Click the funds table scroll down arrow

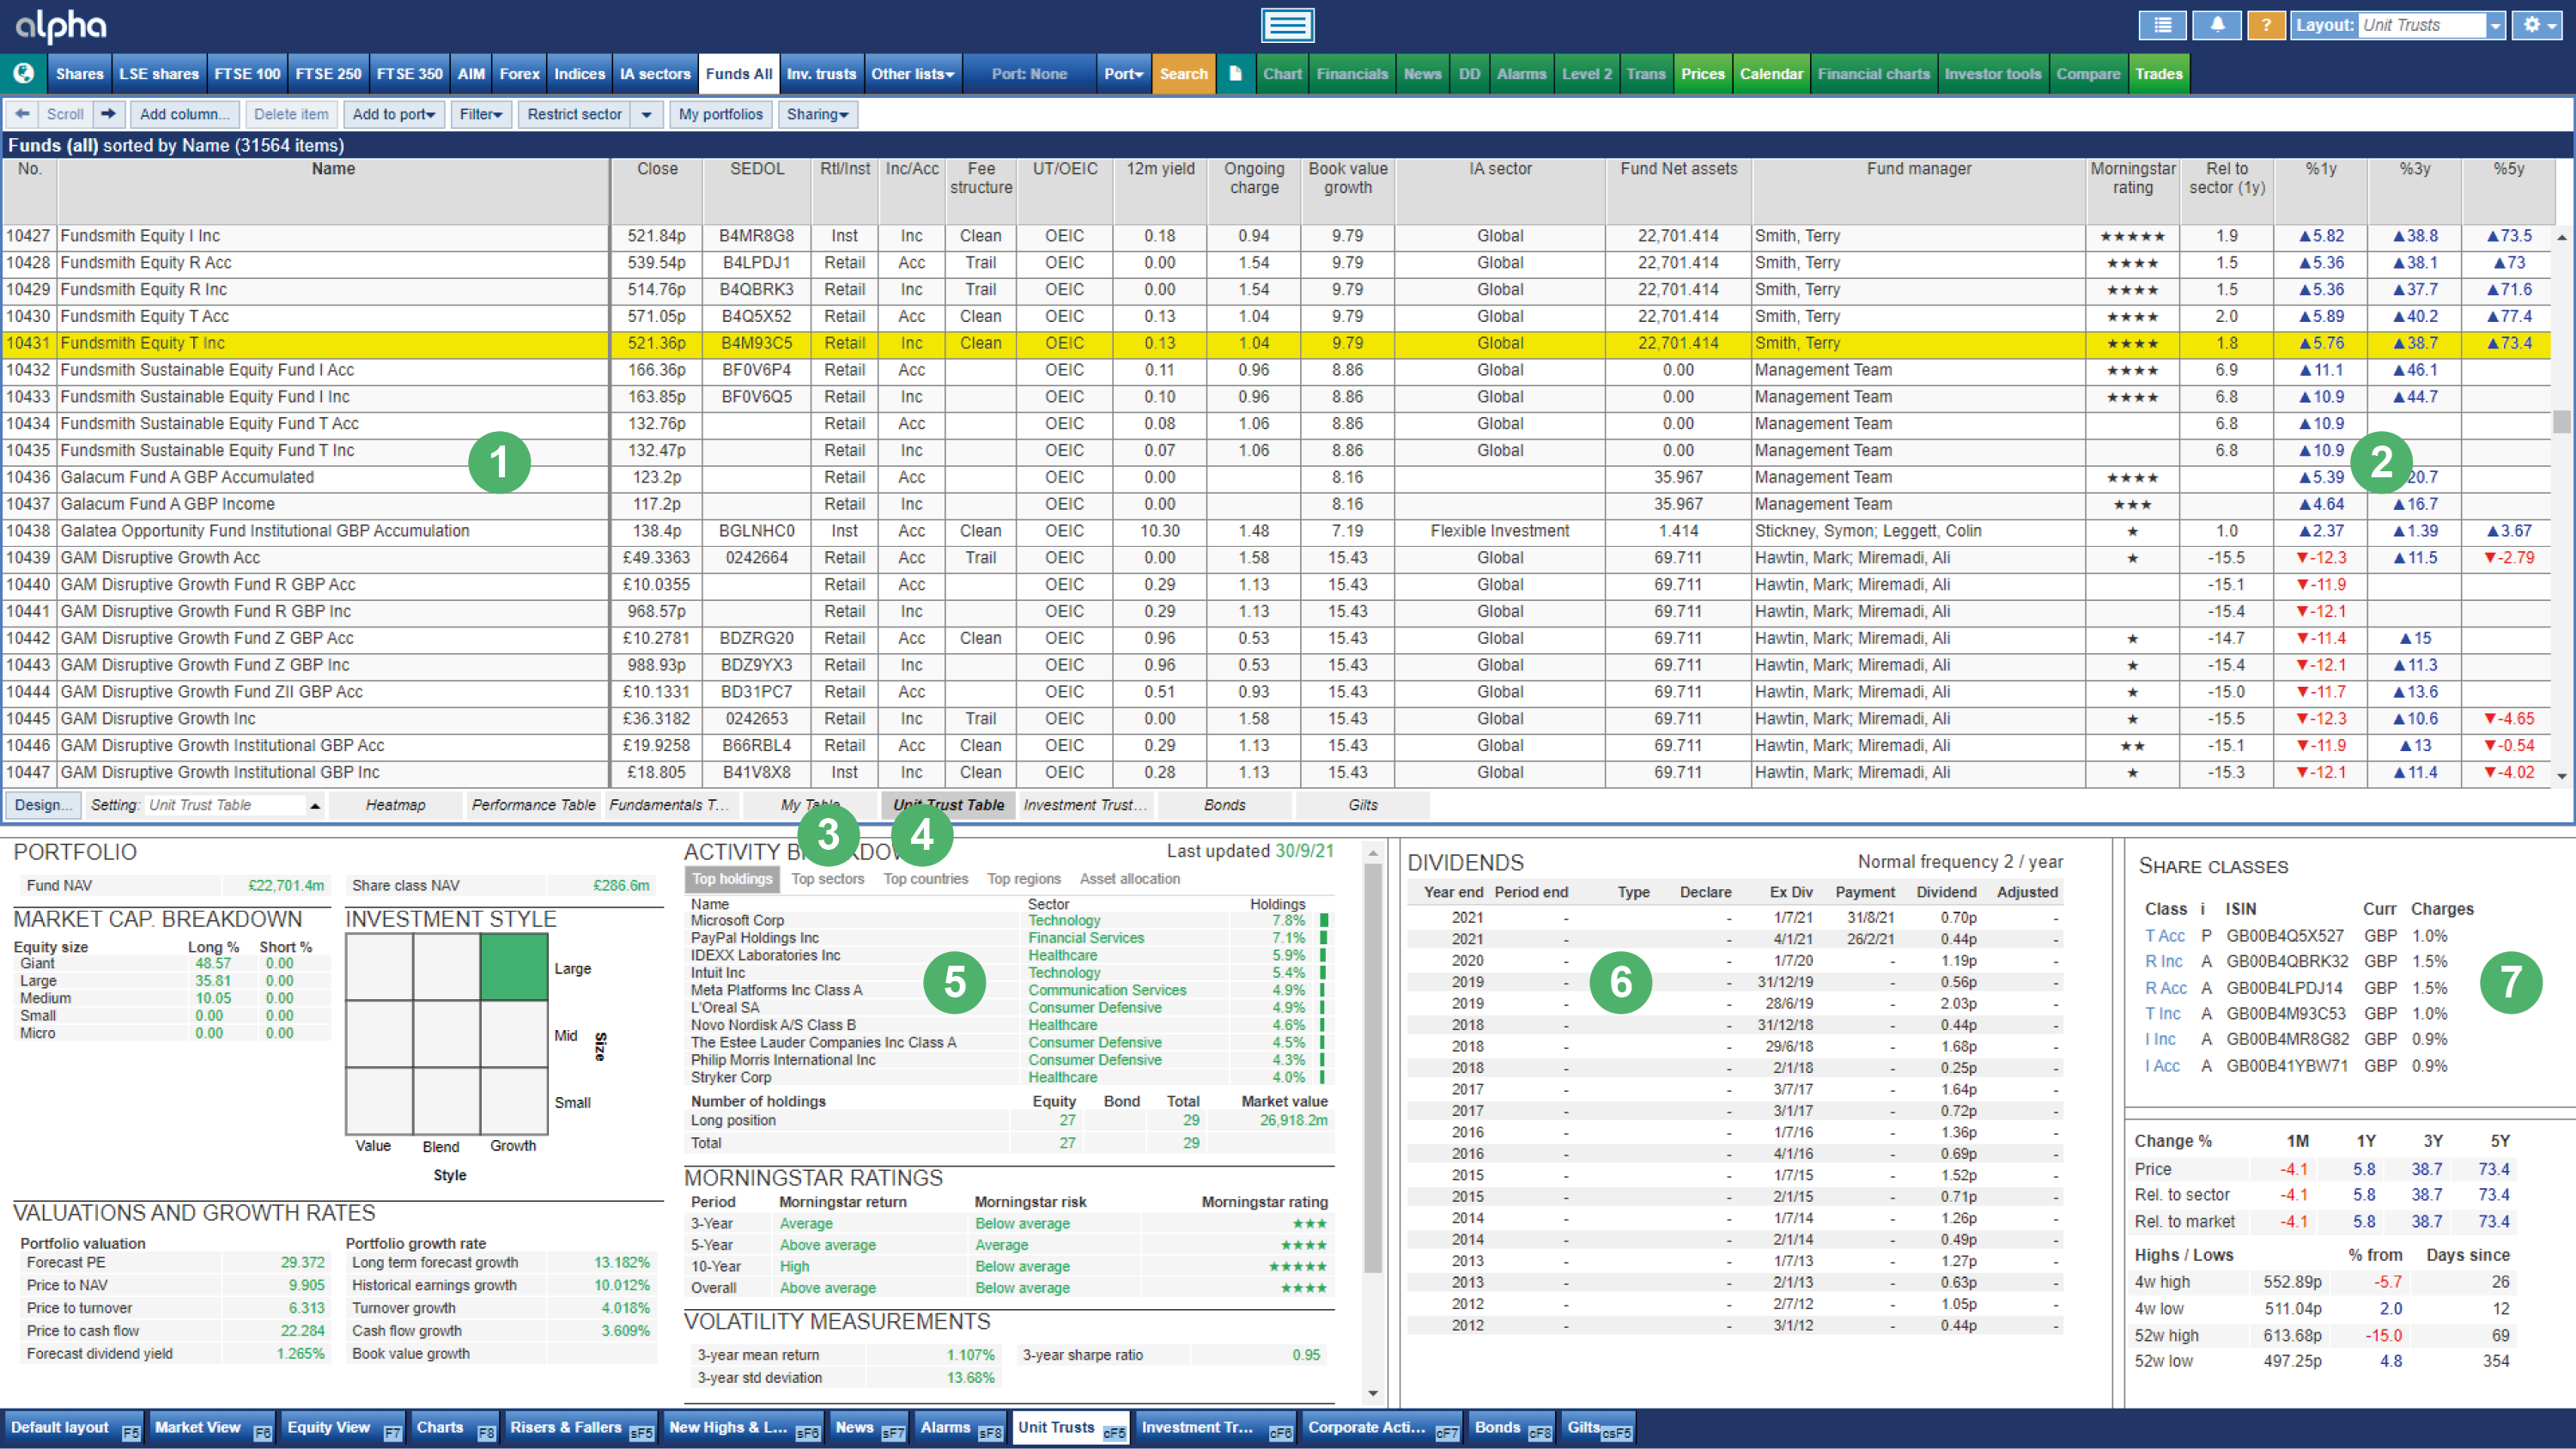(2561, 776)
